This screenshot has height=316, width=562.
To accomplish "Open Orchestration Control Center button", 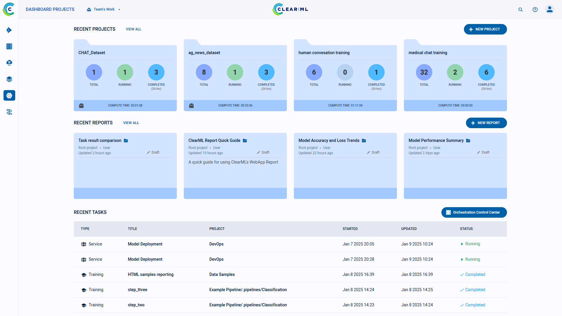I will pyautogui.click(x=474, y=212).
